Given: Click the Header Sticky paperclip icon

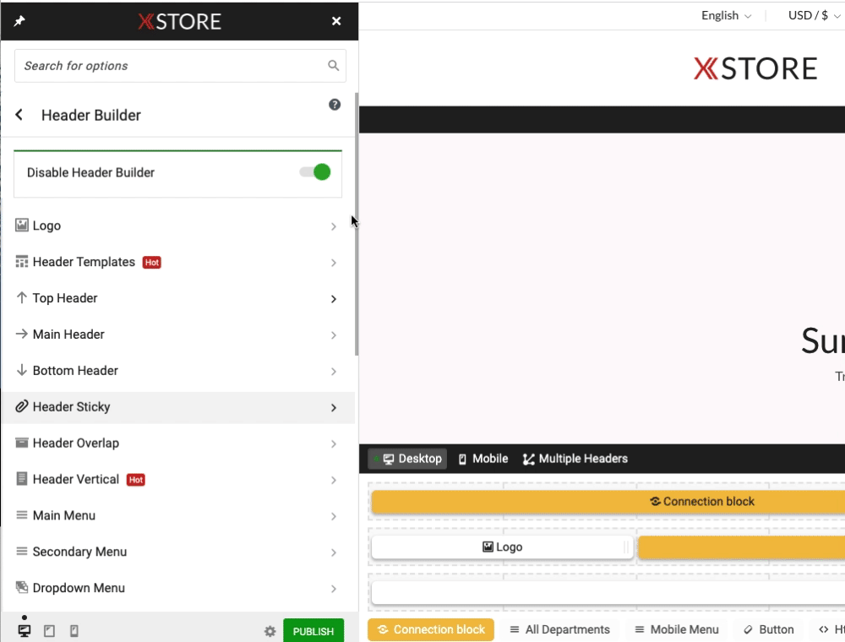Looking at the screenshot, I should [22, 406].
